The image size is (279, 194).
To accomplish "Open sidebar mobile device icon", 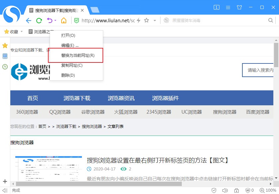I will (x=5, y=56).
